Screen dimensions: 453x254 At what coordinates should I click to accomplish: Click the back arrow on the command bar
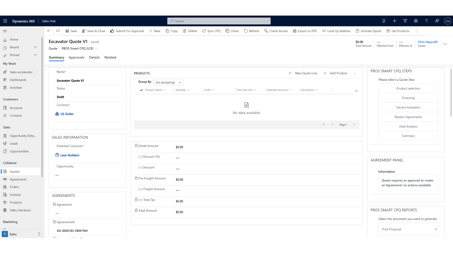click(x=49, y=31)
